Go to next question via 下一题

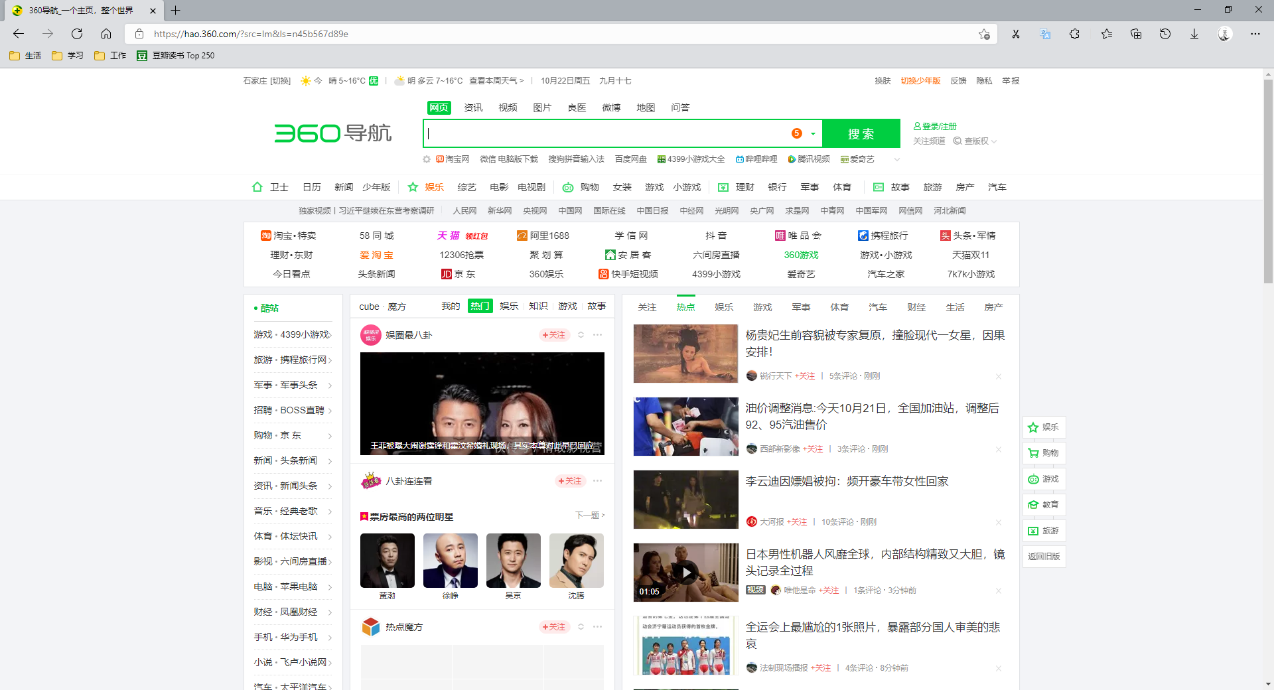pyautogui.click(x=590, y=516)
